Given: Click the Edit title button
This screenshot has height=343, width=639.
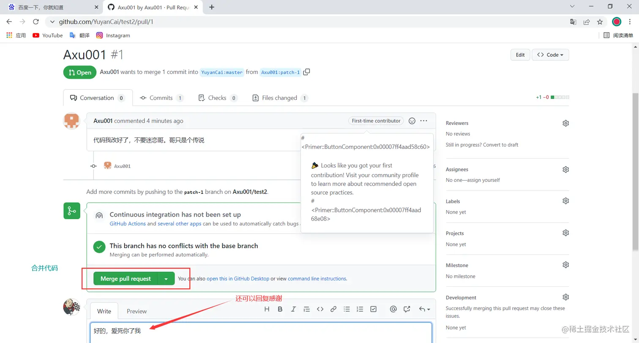Looking at the screenshot, I should [520, 55].
